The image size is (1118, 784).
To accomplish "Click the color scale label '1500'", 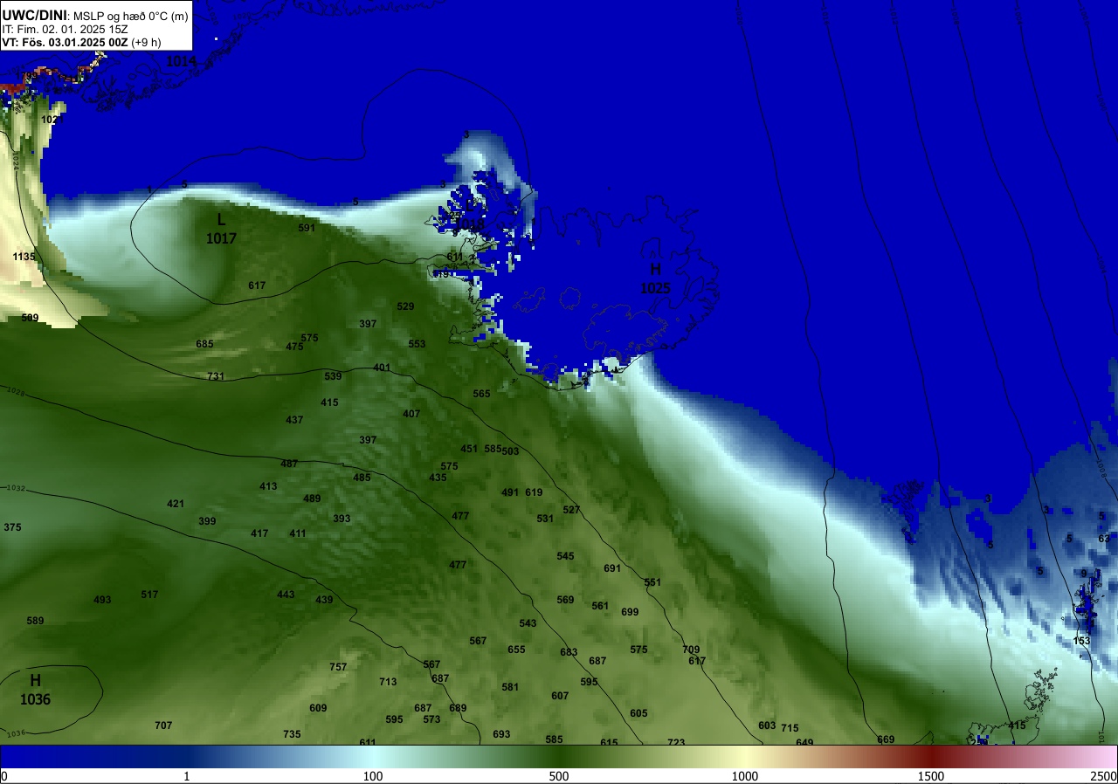I will pos(931,776).
